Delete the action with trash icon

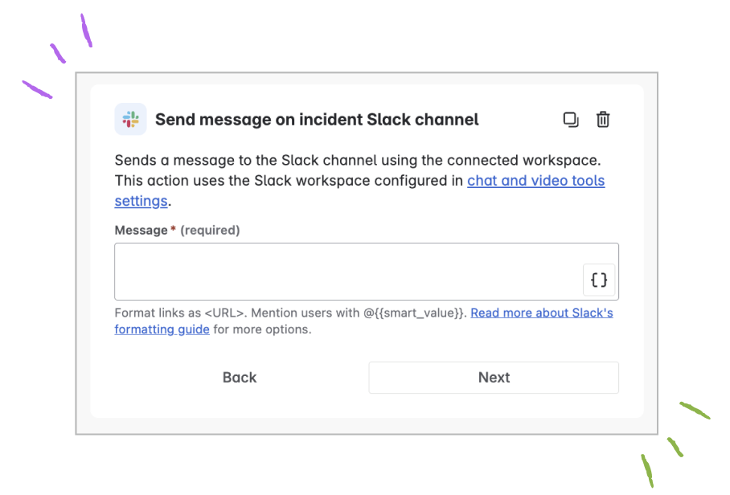[603, 120]
